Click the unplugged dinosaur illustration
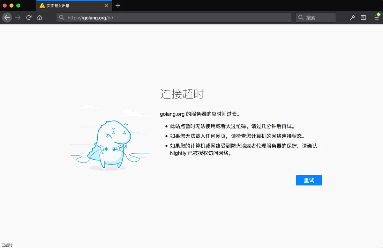The width and height of the screenshot is (383, 248). (x=110, y=137)
